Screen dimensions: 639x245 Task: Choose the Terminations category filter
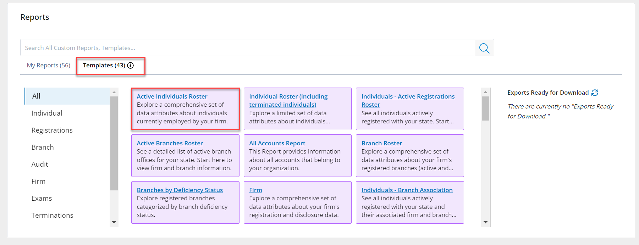(x=53, y=215)
